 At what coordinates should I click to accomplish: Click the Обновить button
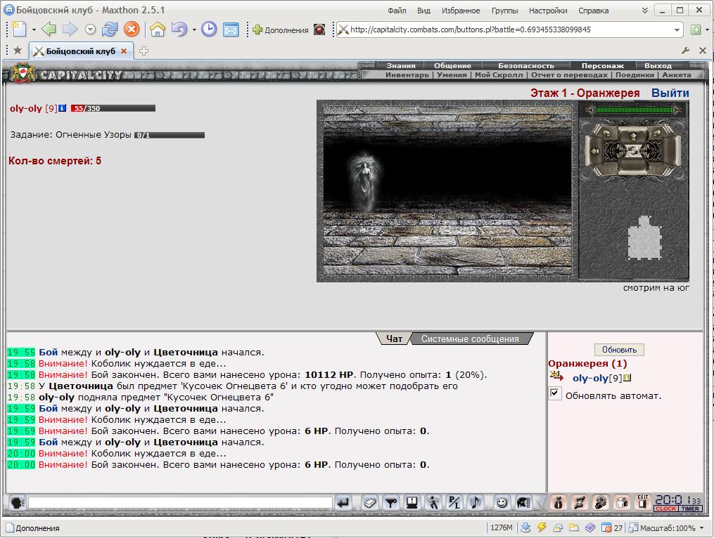coord(619,350)
